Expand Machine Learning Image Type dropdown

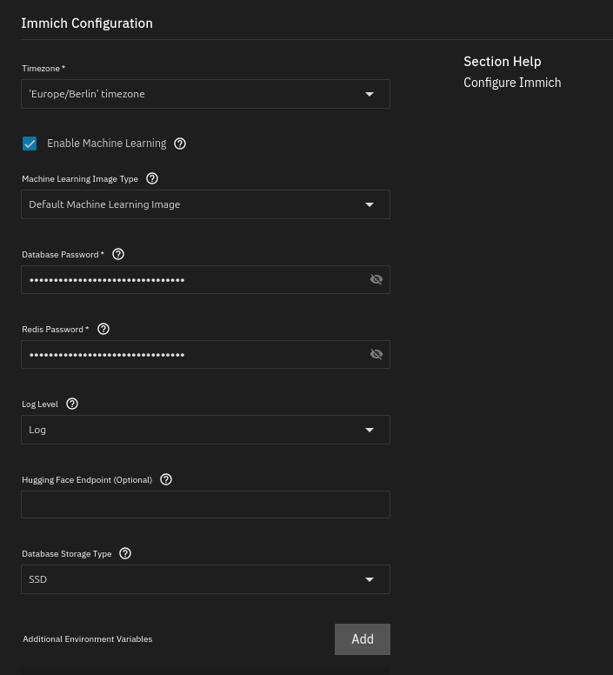coord(205,204)
